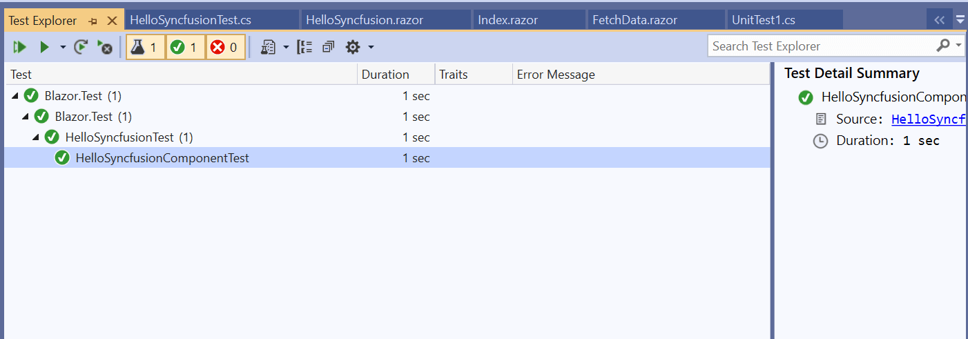This screenshot has height=339, width=968.
Task: Select the HelloSyncfusionComponentTest row
Action: point(162,158)
